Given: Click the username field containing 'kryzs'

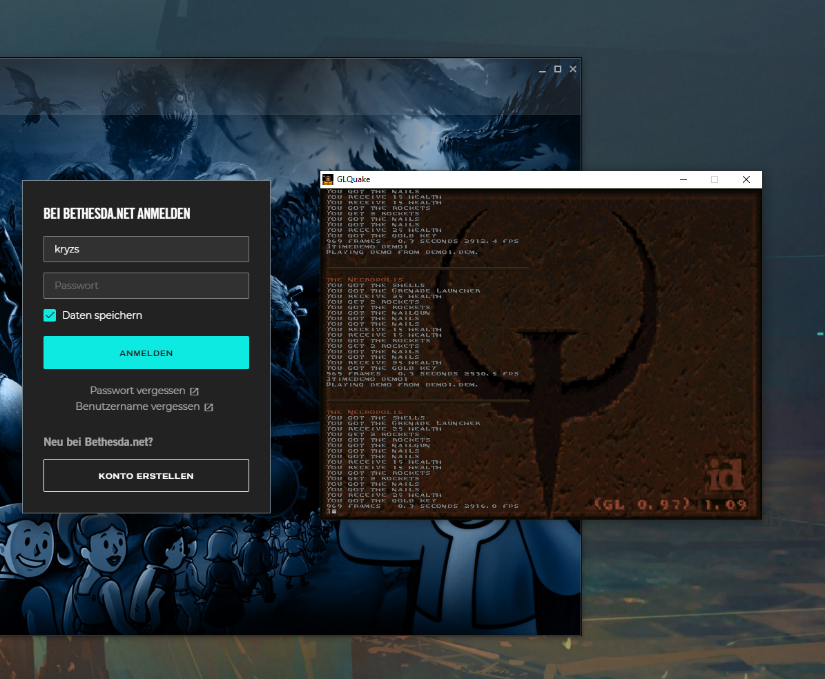Looking at the screenshot, I should coord(146,249).
